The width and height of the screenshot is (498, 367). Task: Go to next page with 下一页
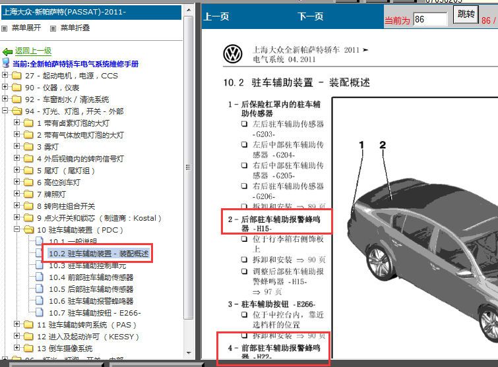point(310,16)
